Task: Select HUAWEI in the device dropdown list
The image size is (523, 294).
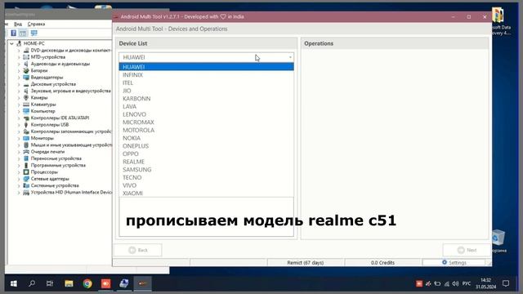Action: (206, 67)
